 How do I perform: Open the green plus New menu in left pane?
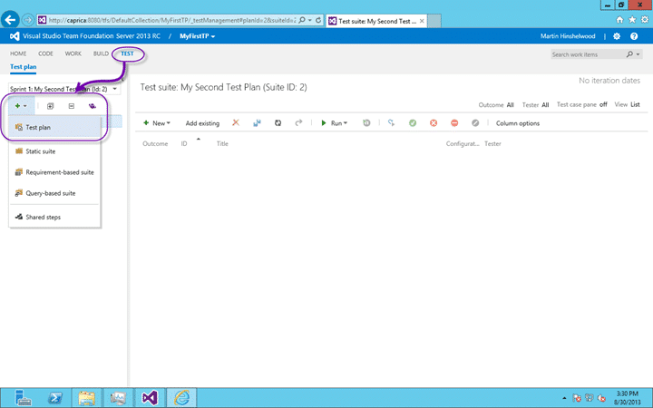pos(20,106)
